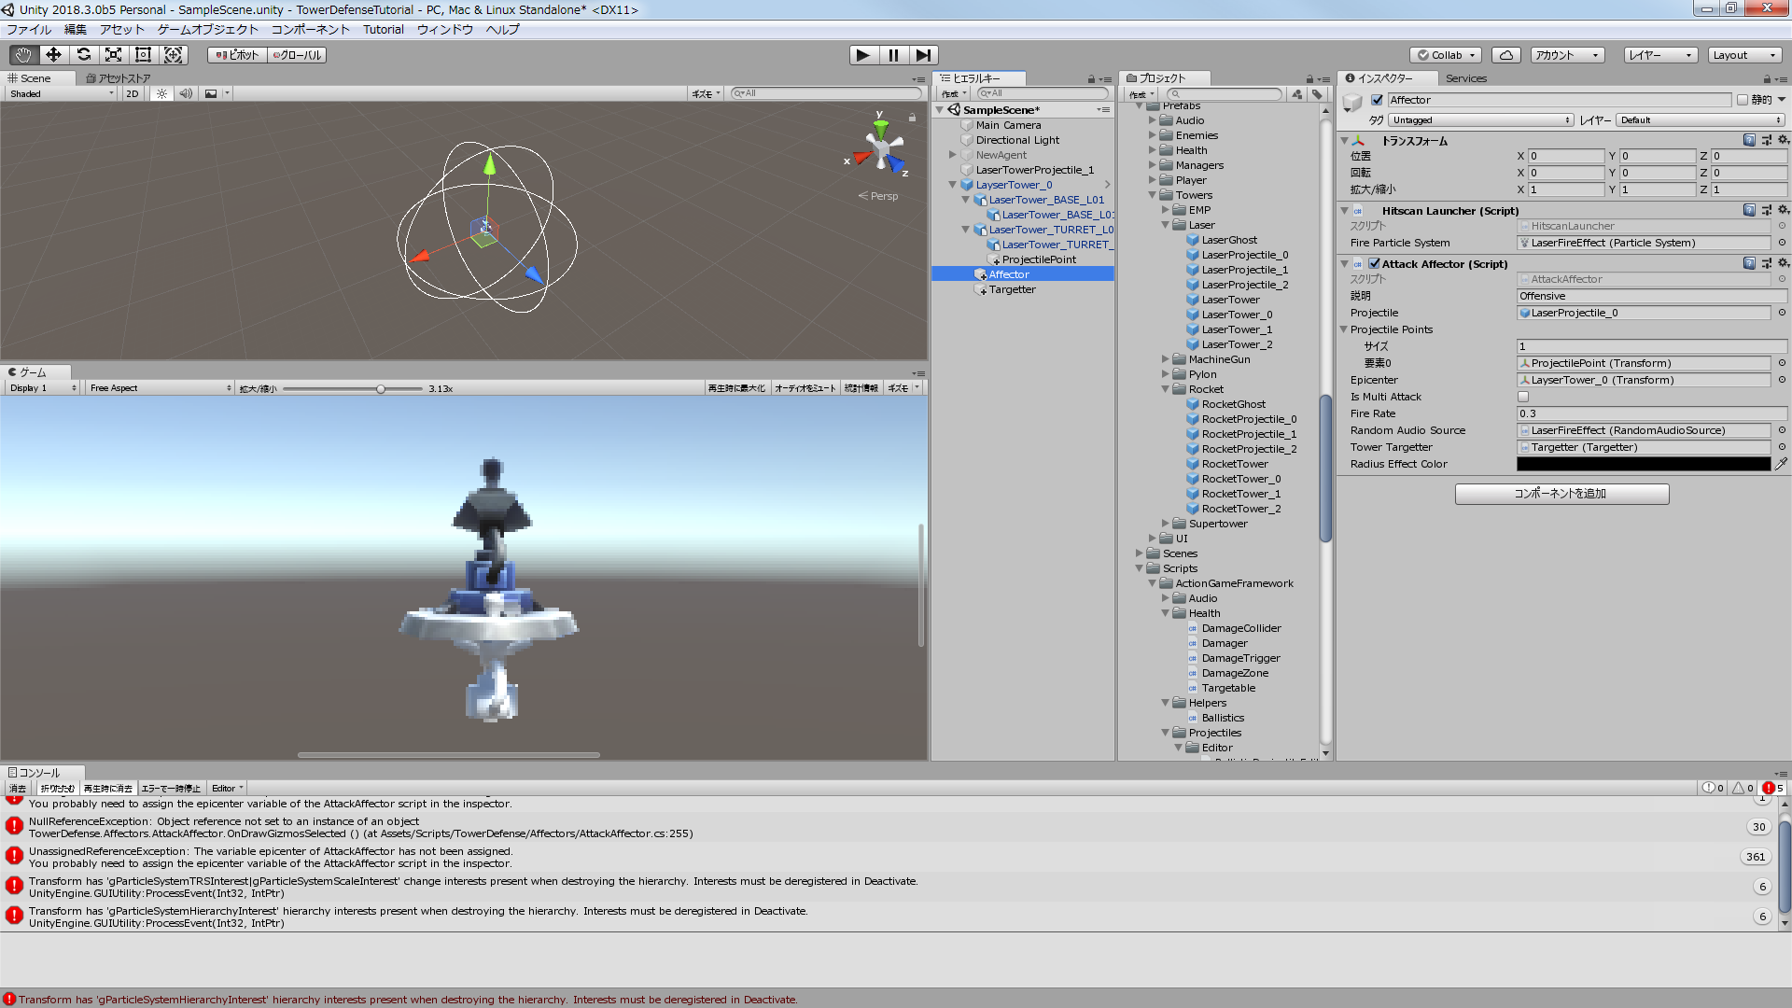
Task: Open the Shaded draw mode dropdown
Action: (x=62, y=93)
